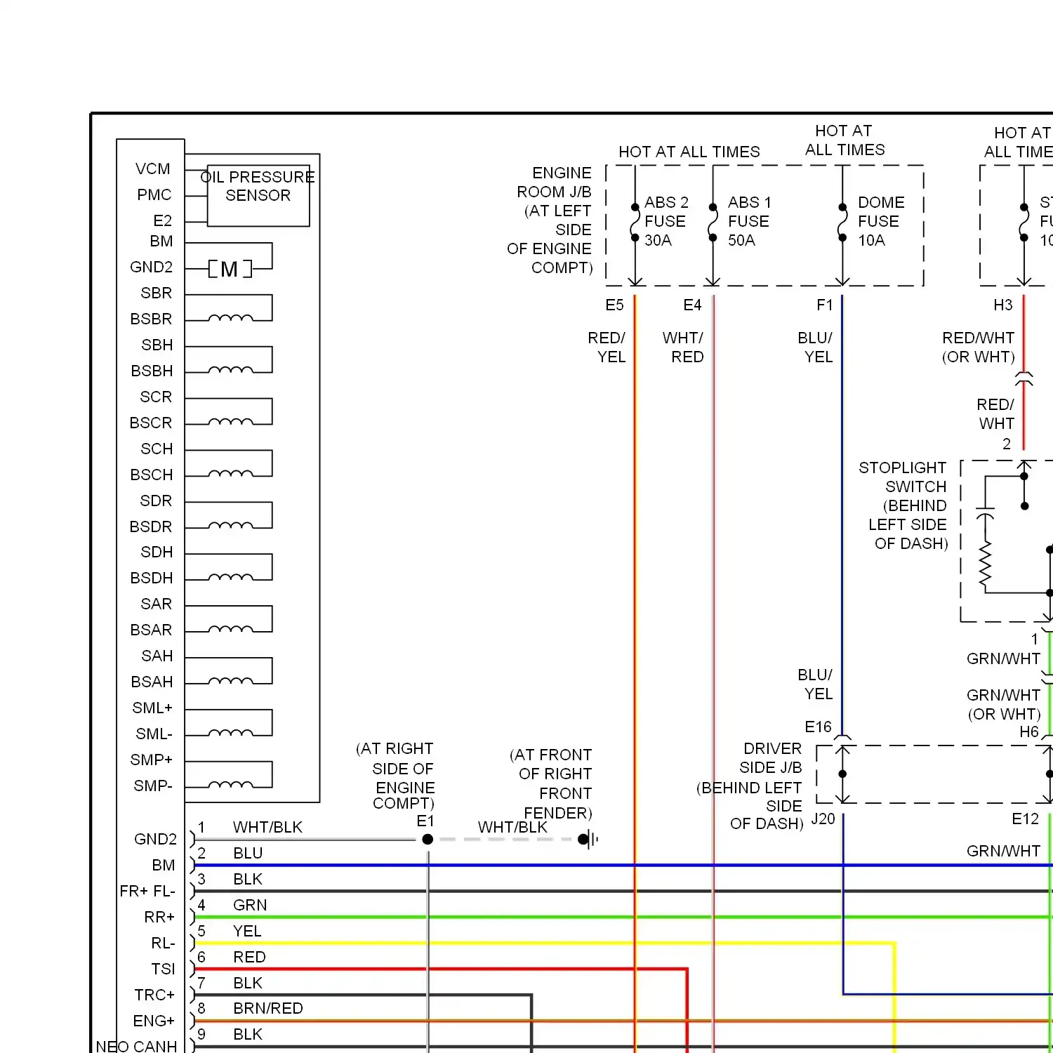This screenshot has width=1053, height=1053.
Task: Click the E1 splice junction dot
Action: pos(428,840)
